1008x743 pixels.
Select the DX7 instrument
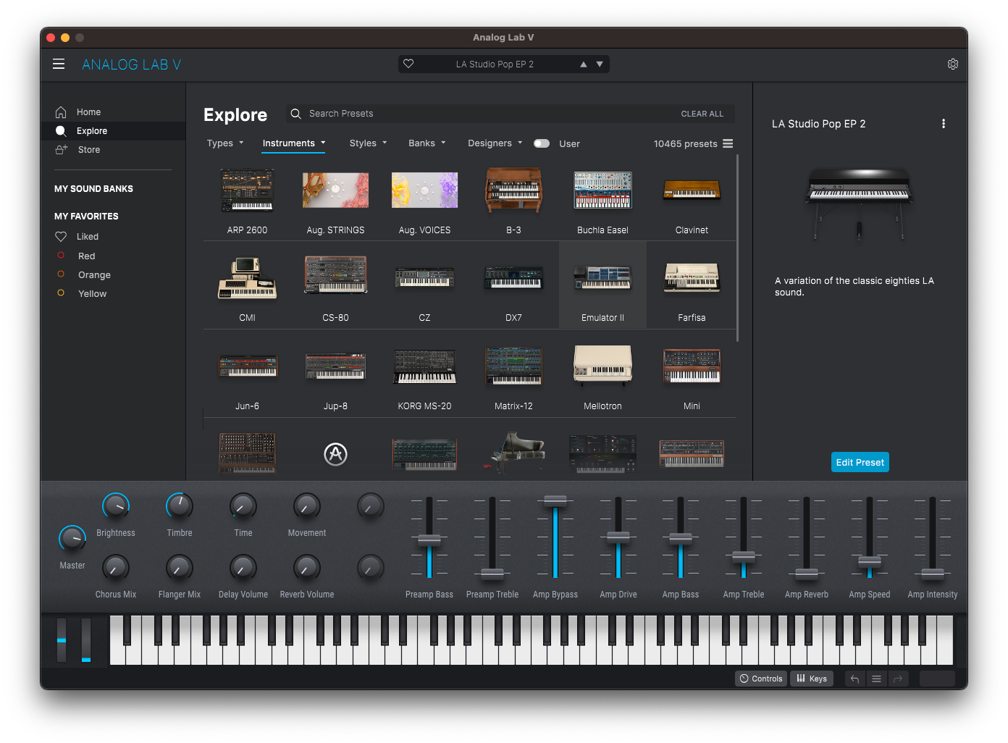[x=513, y=287]
